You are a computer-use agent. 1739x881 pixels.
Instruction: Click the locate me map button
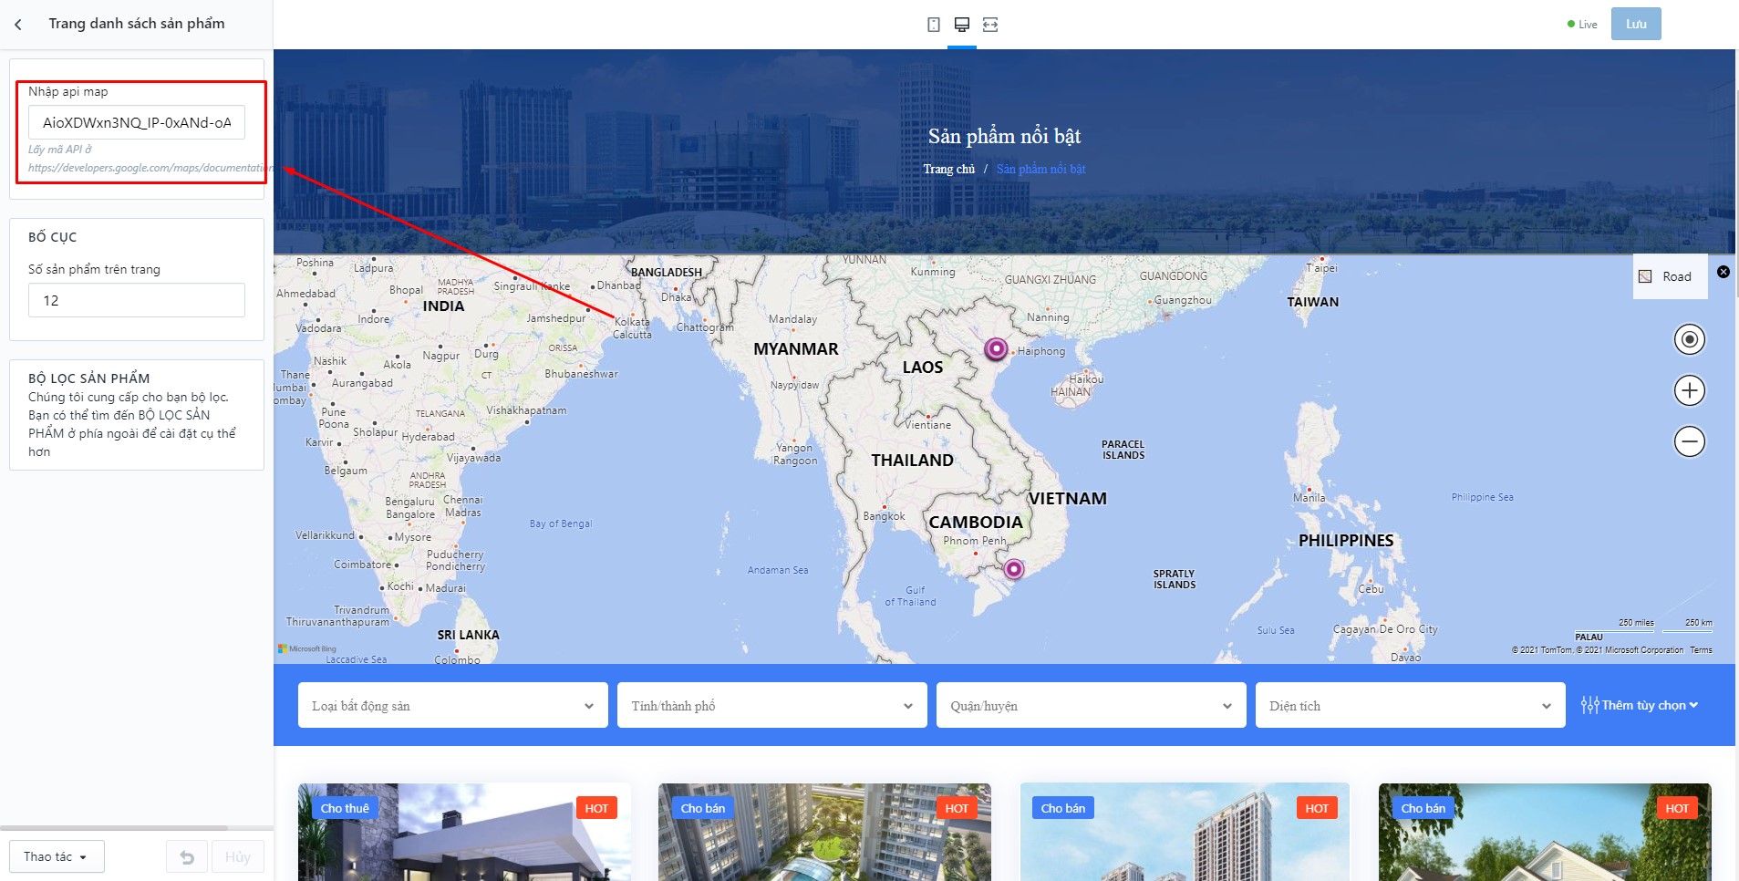1690,339
